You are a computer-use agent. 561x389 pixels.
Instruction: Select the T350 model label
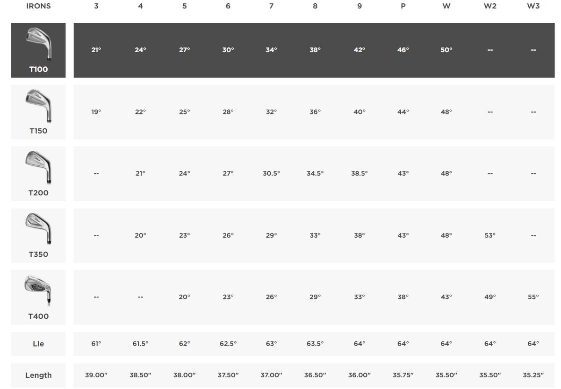pos(38,255)
